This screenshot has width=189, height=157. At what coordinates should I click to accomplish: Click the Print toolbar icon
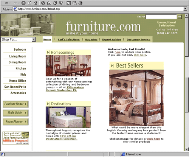point(81,3)
